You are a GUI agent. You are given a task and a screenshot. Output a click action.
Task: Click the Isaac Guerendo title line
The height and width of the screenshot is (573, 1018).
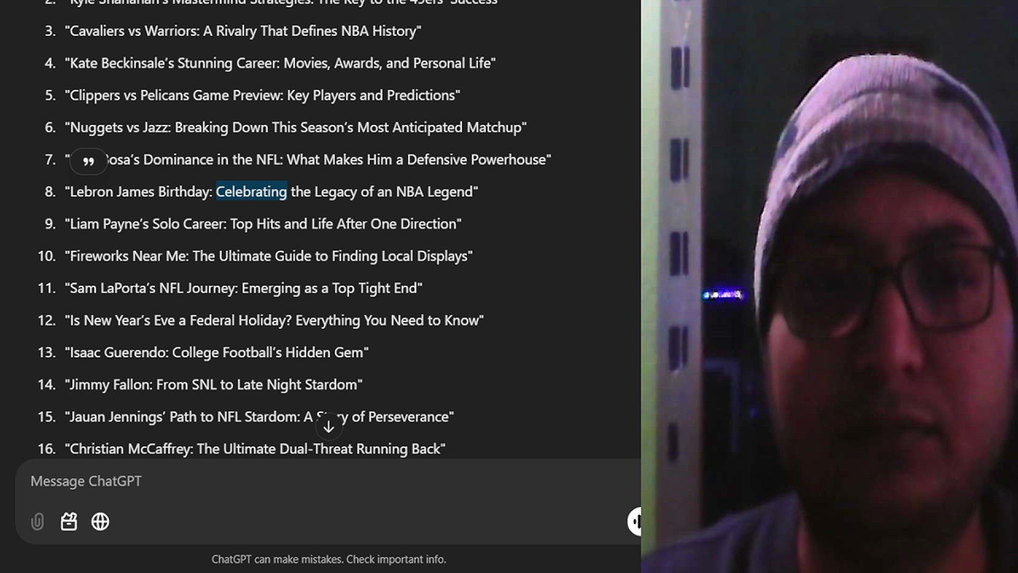(x=217, y=352)
